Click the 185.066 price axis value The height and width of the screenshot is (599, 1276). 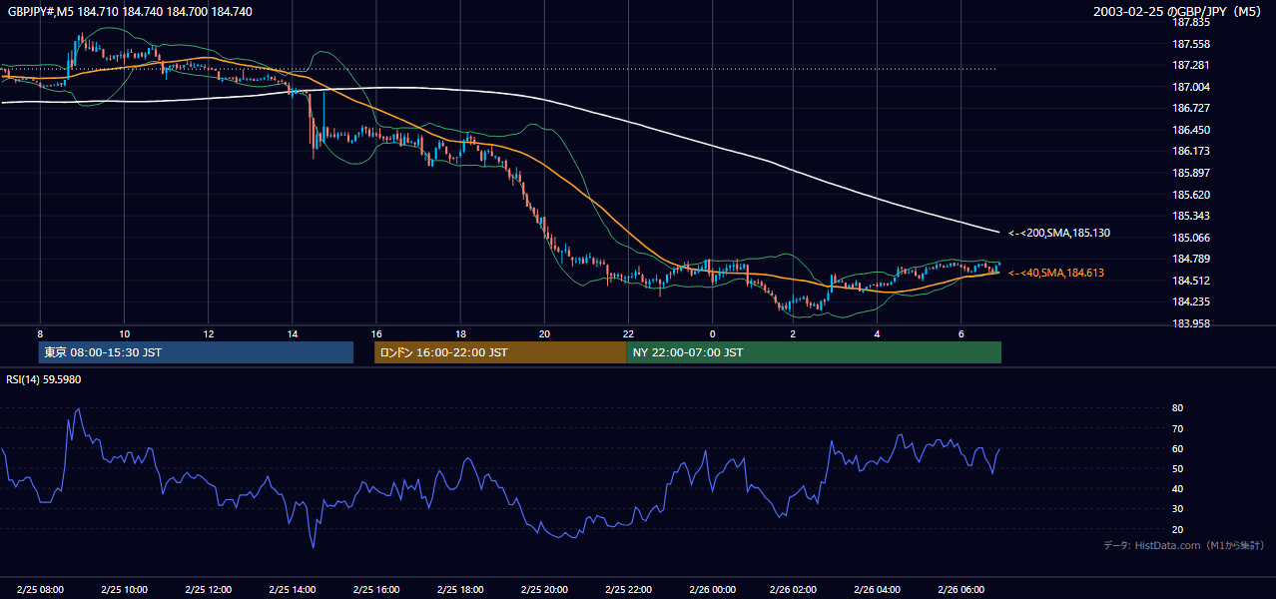coord(1190,238)
